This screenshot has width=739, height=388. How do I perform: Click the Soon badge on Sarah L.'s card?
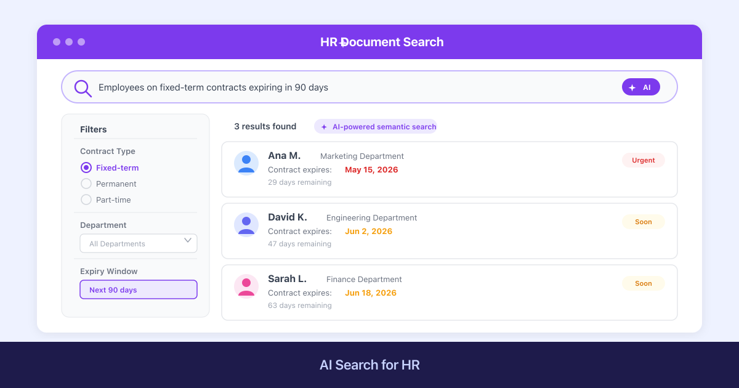(643, 283)
